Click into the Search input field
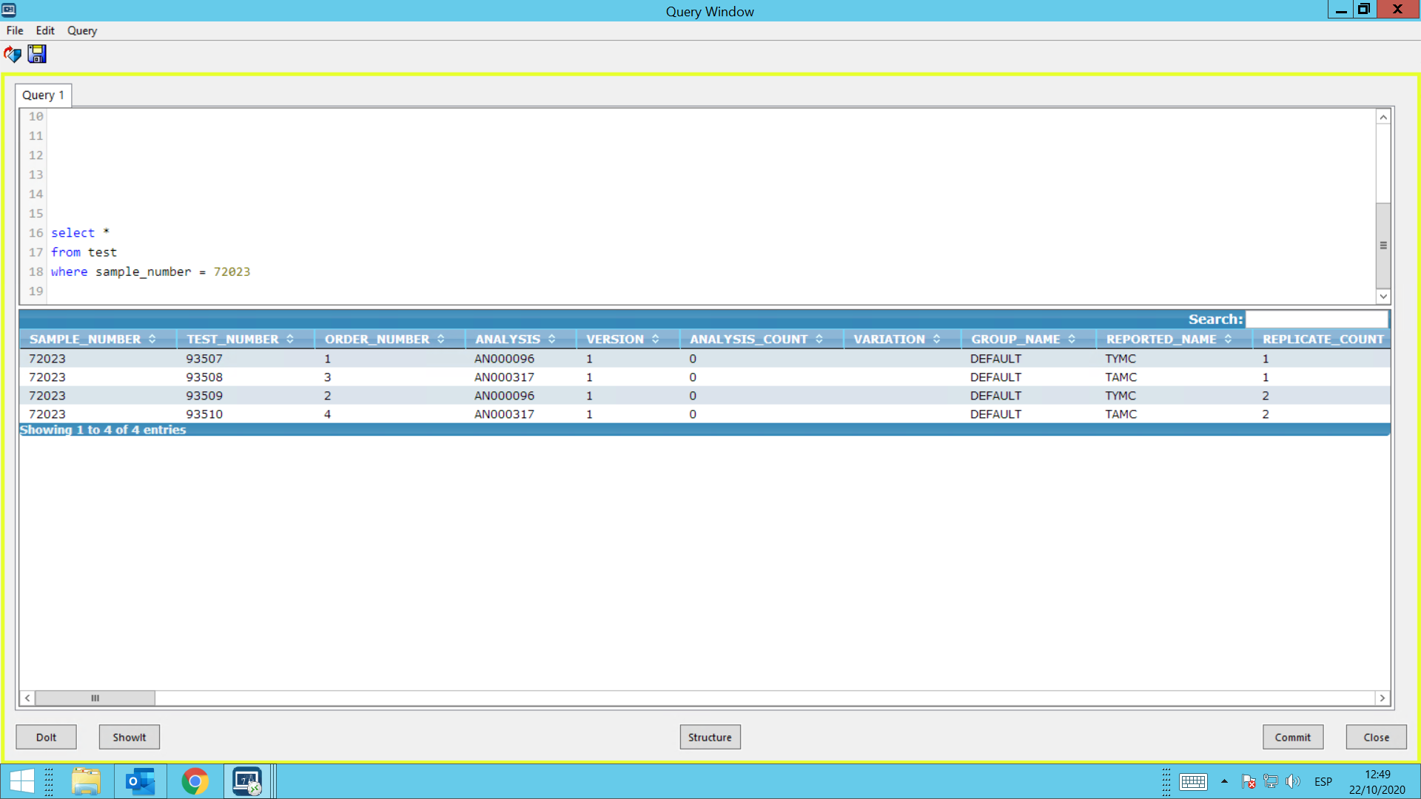The image size is (1421, 799). pos(1316,319)
